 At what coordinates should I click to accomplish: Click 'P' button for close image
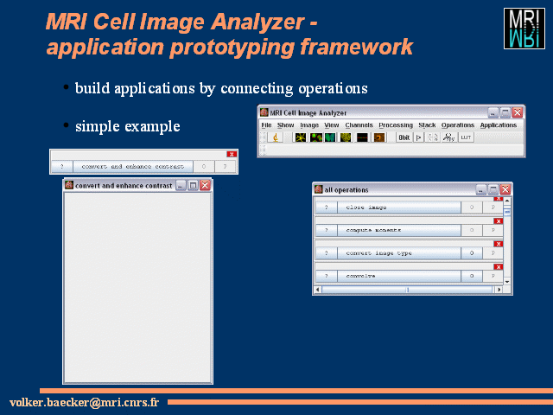[x=493, y=207]
